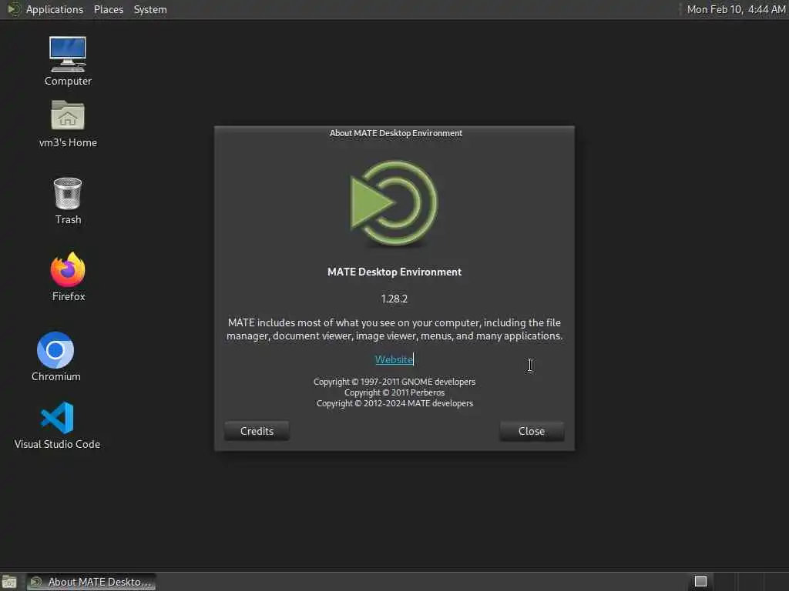This screenshot has height=591, width=789.
Task: Click the GNOME developers copyright line
Action: [394, 382]
